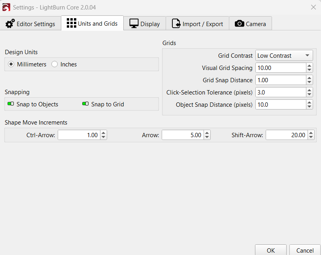Decrease Grid Snap Distance with down arrow
The width and height of the screenshot is (321, 255).
310,82
